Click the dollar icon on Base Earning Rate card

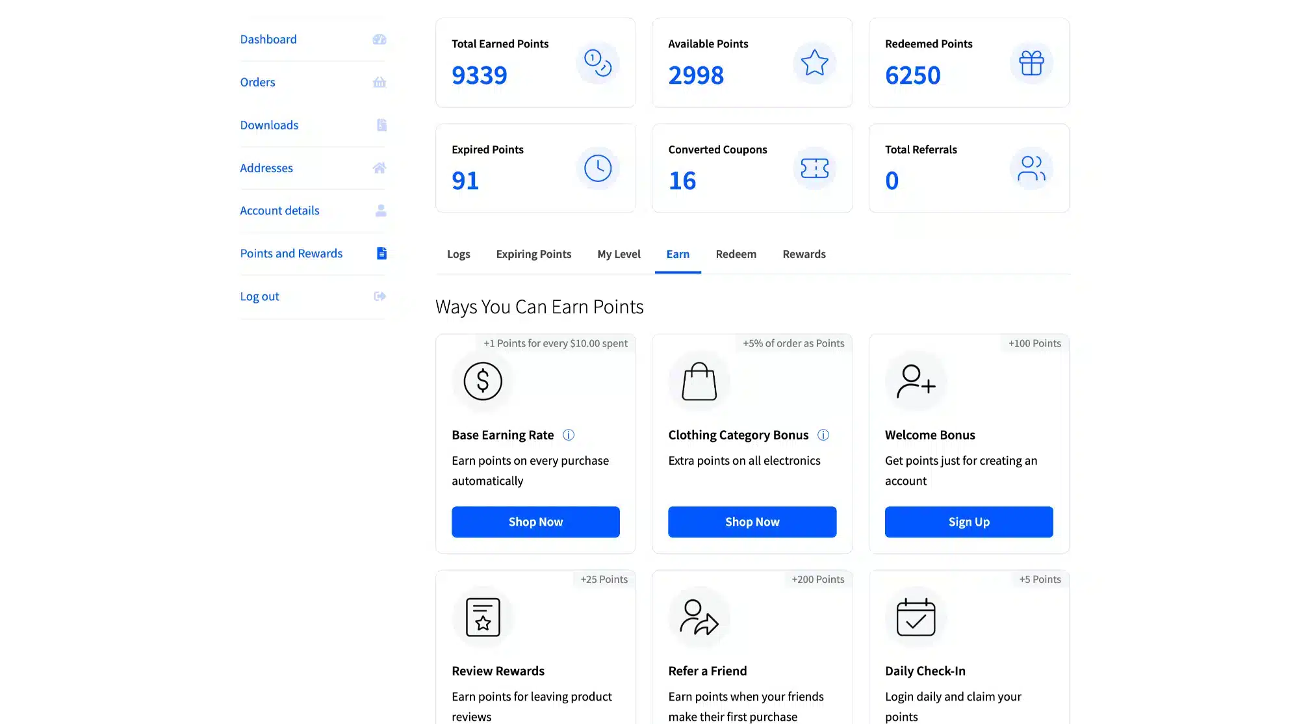coord(483,381)
